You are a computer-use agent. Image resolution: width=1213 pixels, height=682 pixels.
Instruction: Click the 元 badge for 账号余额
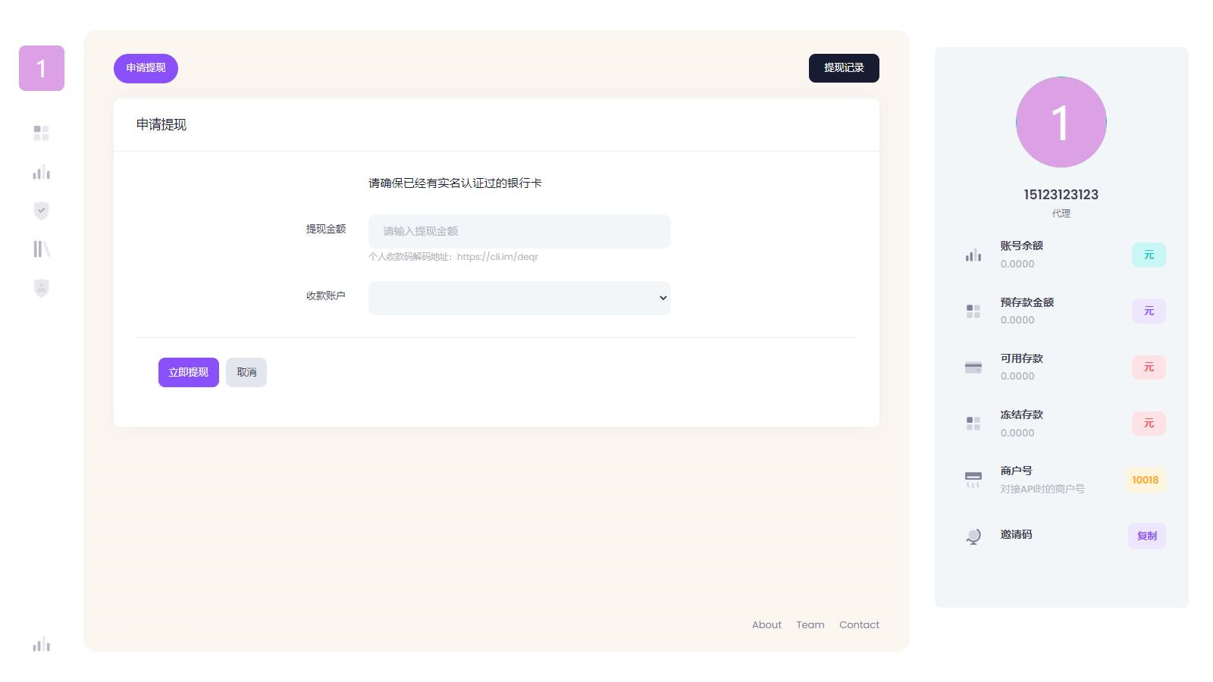point(1149,255)
